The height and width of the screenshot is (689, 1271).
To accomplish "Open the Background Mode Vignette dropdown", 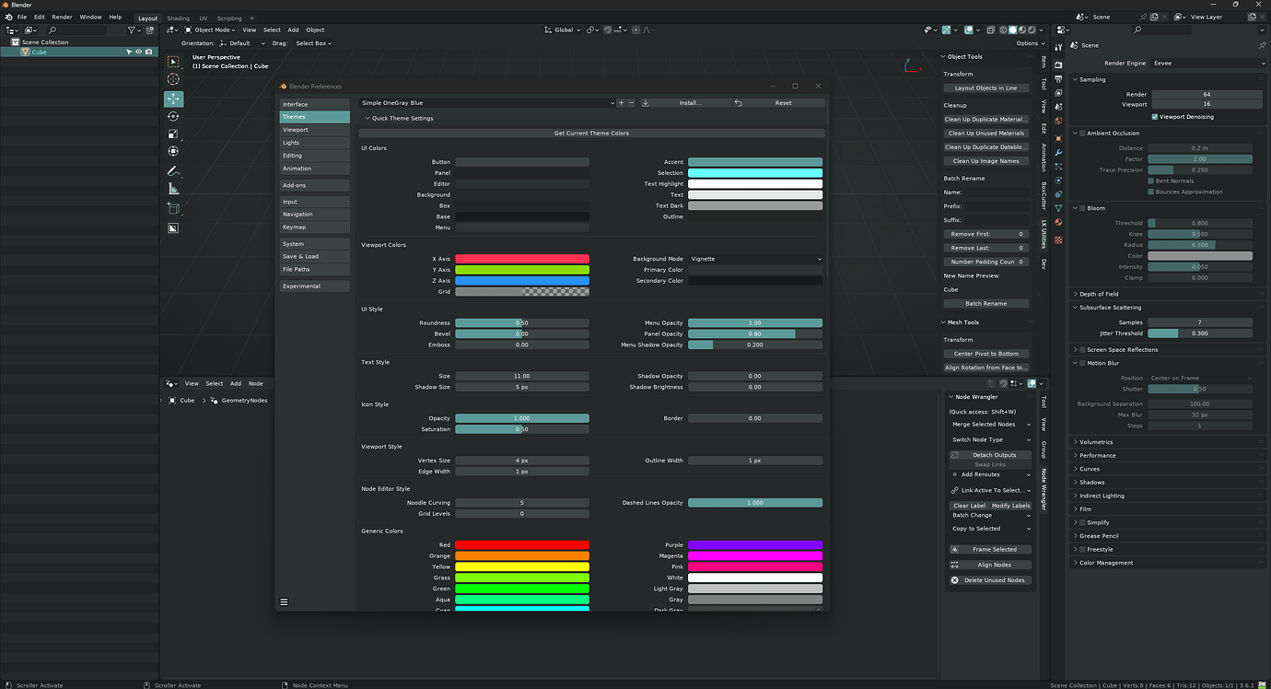I will (755, 259).
